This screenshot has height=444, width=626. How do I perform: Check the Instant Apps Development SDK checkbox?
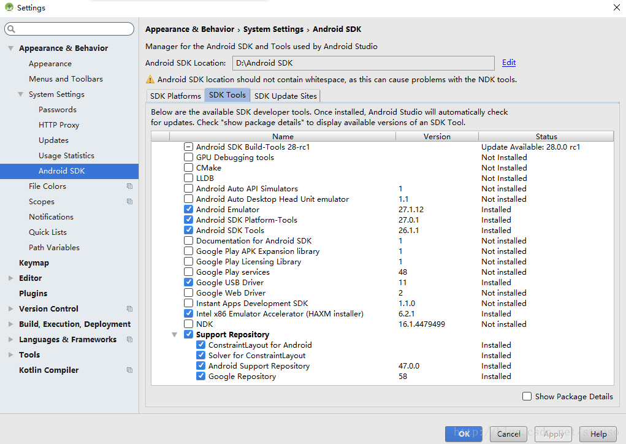[188, 303]
